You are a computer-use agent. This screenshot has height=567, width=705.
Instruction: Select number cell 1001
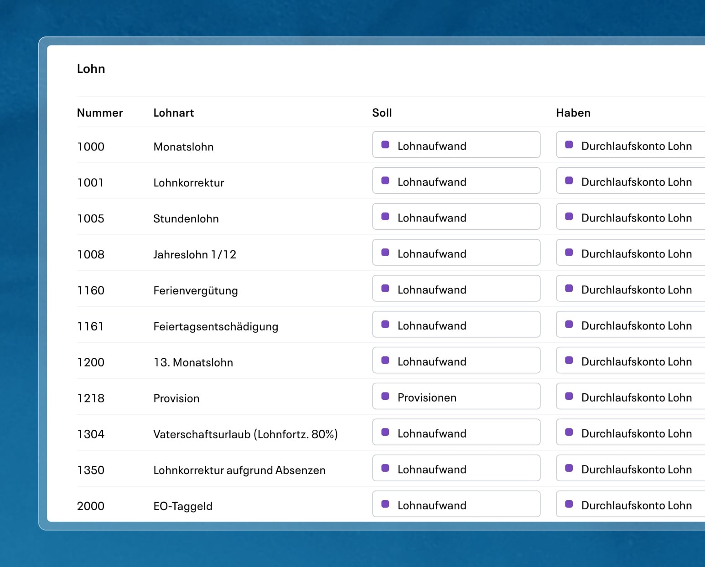90,183
